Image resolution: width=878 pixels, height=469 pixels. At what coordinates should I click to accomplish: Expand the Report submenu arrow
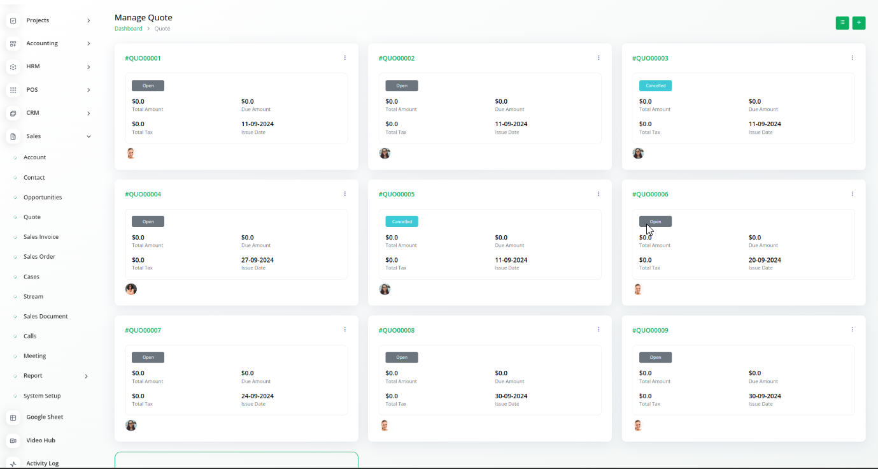(87, 376)
